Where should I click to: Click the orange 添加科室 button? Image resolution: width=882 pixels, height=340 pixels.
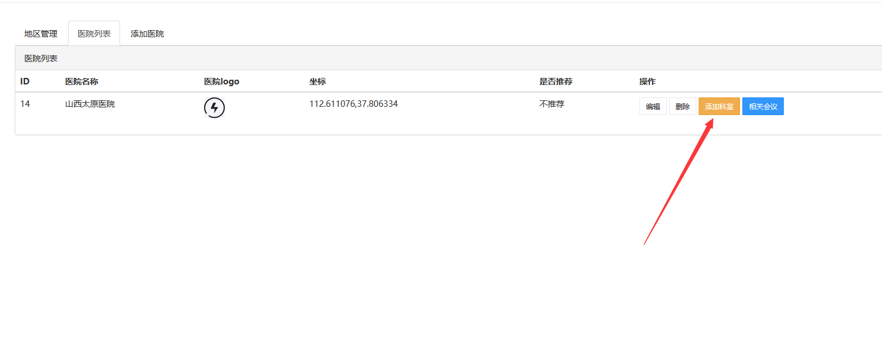pos(719,106)
